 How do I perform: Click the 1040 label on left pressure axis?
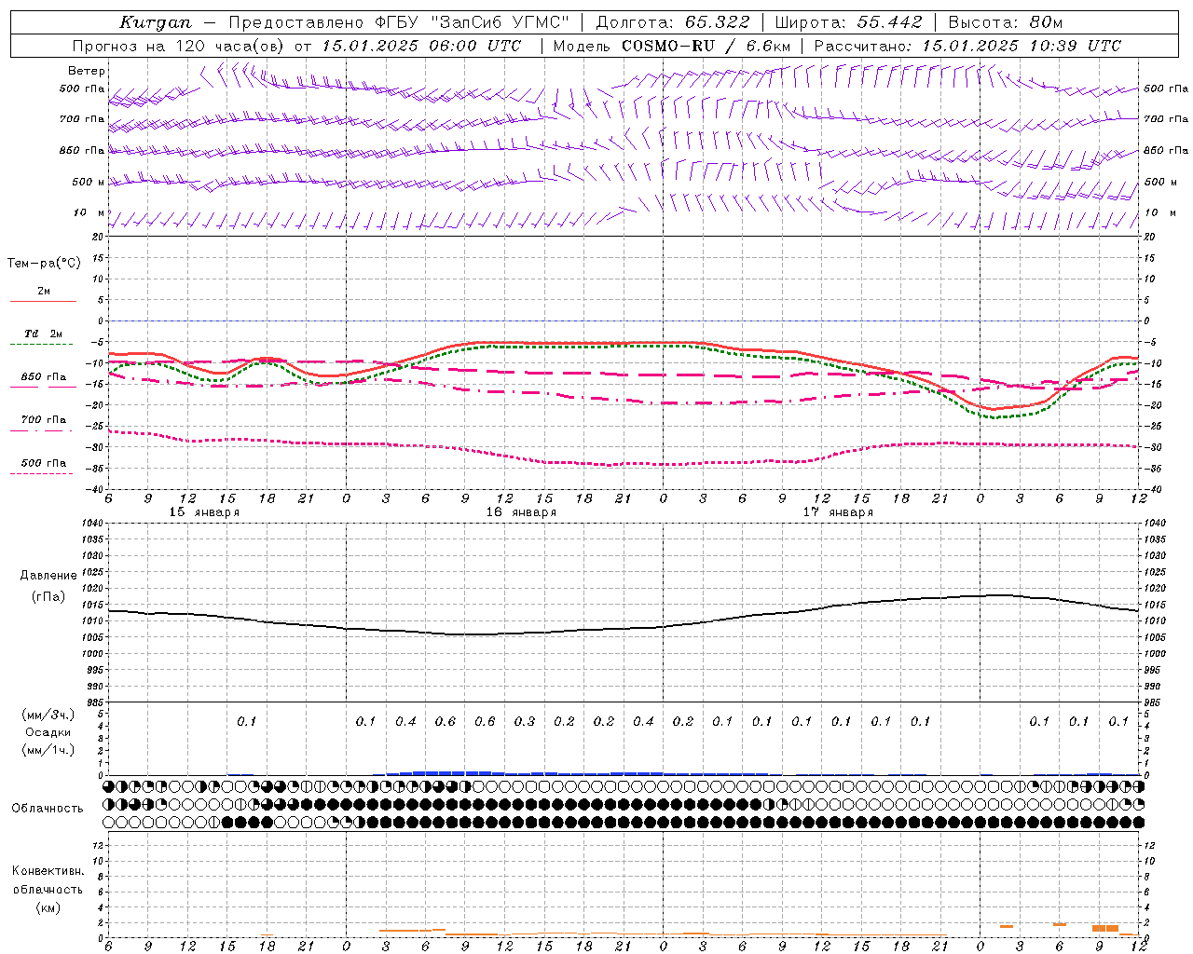92,524
